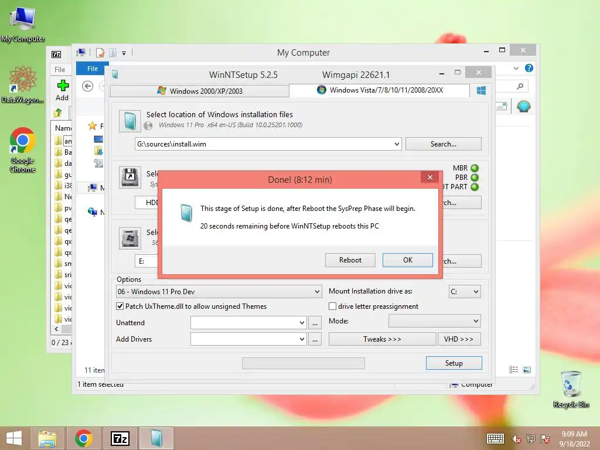Click Reboot in the Done dialog
The height and width of the screenshot is (450, 600).
click(350, 260)
